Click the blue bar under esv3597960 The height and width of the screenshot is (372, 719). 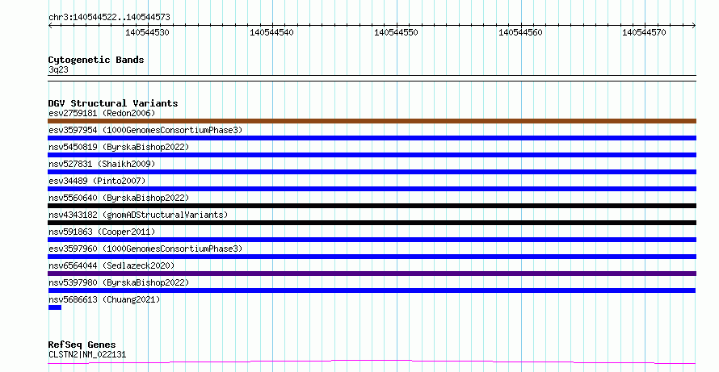[372, 257]
